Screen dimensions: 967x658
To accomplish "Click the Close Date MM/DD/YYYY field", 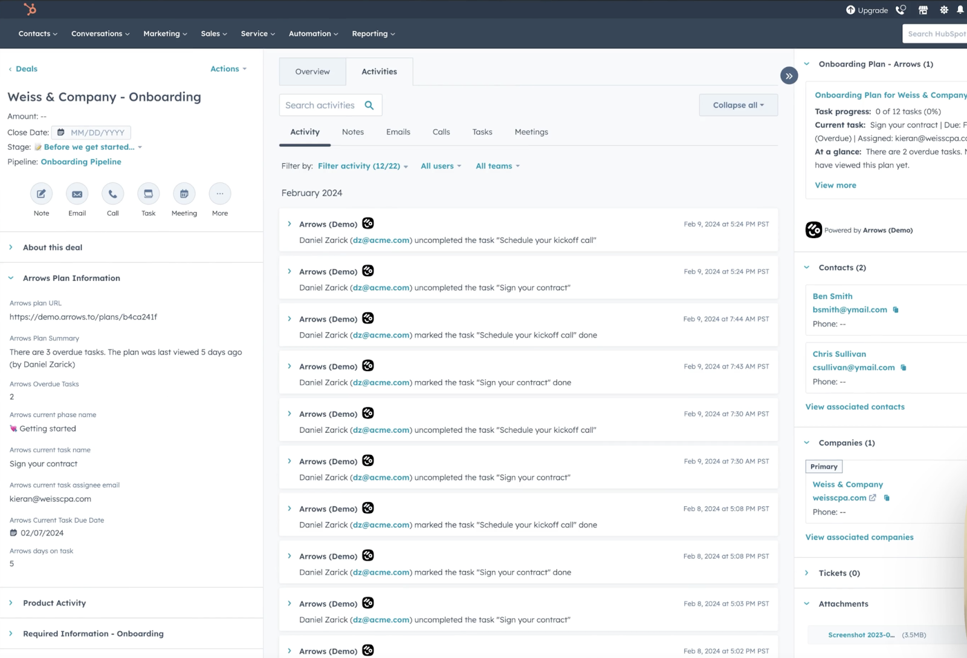I will click(x=91, y=132).
